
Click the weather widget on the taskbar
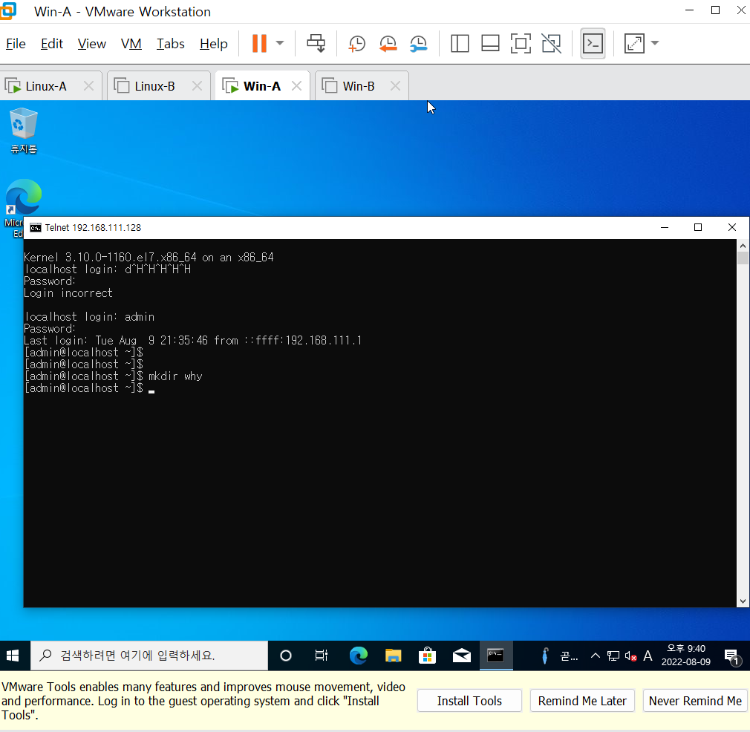(x=558, y=656)
